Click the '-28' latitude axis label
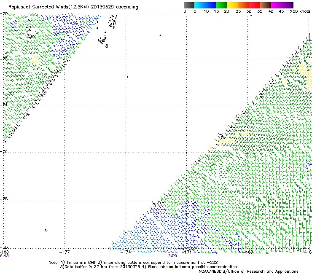Screen dimensions: 312x274 tap(4, 199)
